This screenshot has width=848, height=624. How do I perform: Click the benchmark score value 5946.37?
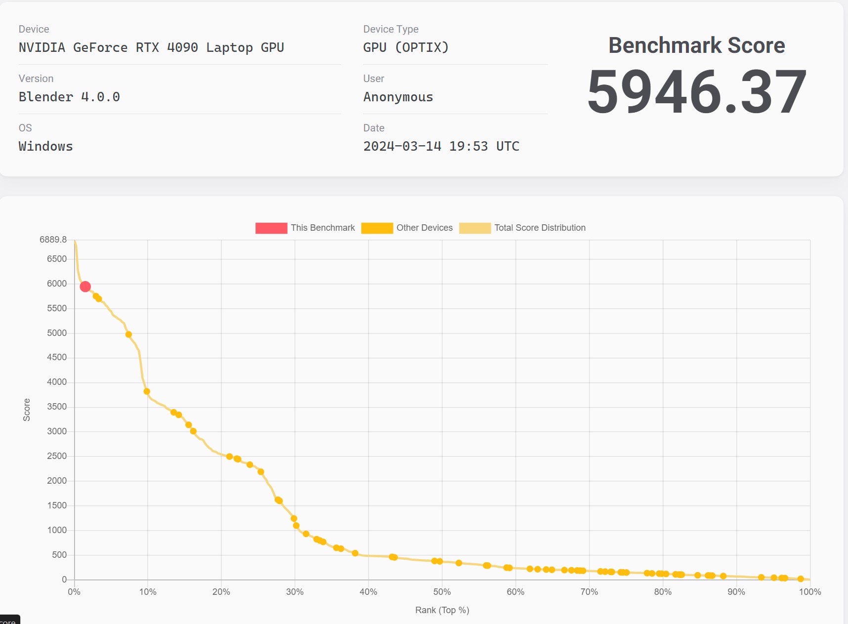coord(696,92)
